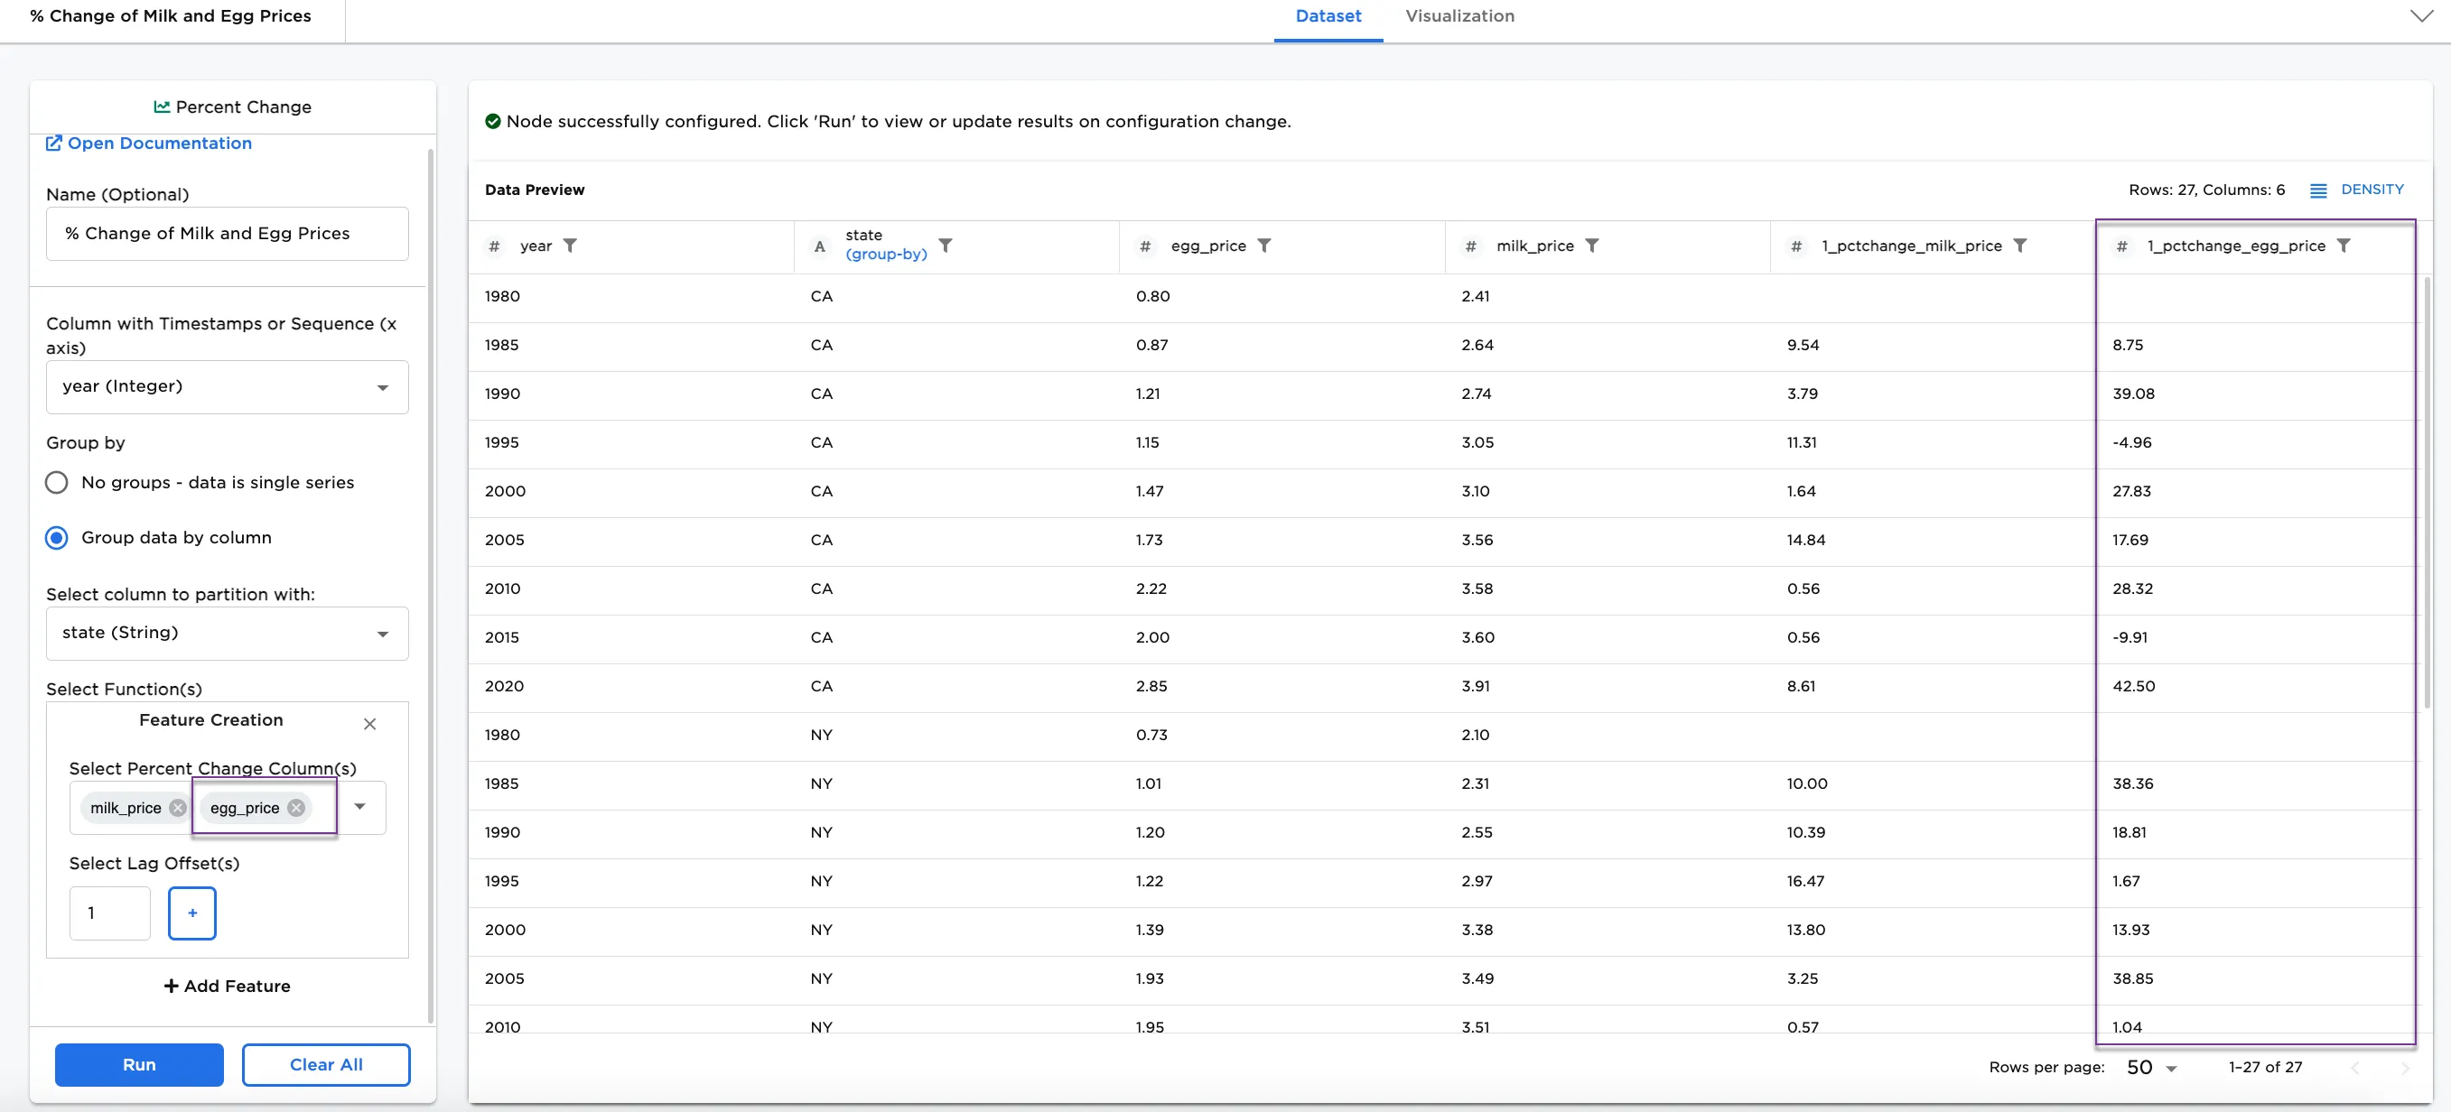This screenshot has height=1112, width=2451.
Task: Select the Group data by column option
Action: pyautogui.click(x=56, y=537)
